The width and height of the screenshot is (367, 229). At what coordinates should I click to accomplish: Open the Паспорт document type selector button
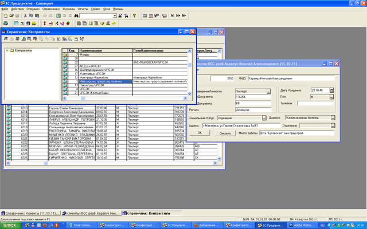pos(269,91)
